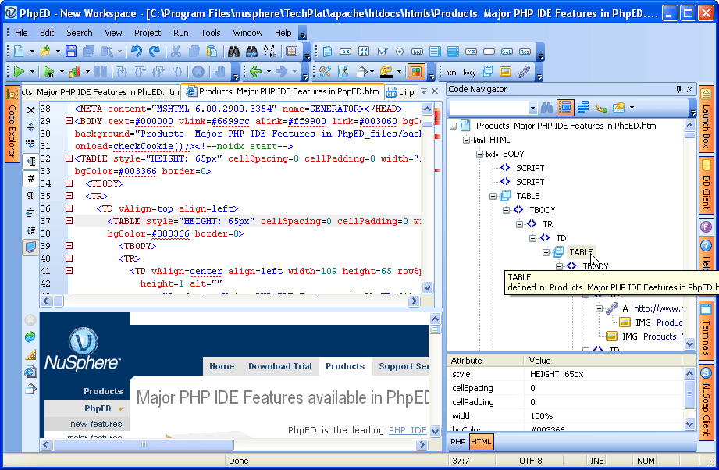Click PhpED link in preview Products sidebar
The height and width of the screenshot is (470, 719).
tap(98, 408)
